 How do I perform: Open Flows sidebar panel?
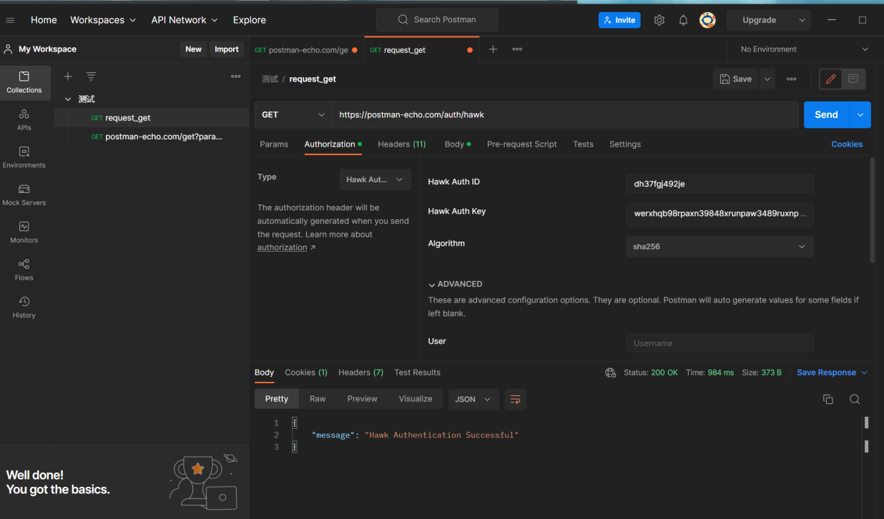(24, 270)
